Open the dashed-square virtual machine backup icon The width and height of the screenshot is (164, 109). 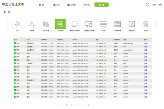click(x=74, y=24)
